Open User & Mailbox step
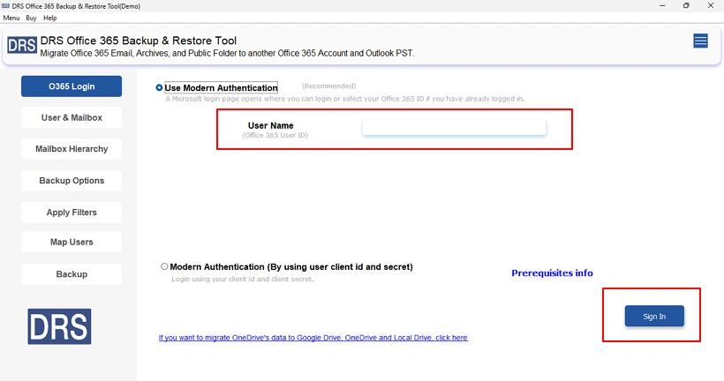Image resolution: width=724 pixels, height=381 pixels. (x=72, y=117)
